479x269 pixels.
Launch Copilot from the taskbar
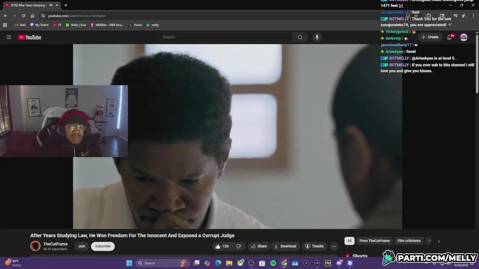coord(207,263)
